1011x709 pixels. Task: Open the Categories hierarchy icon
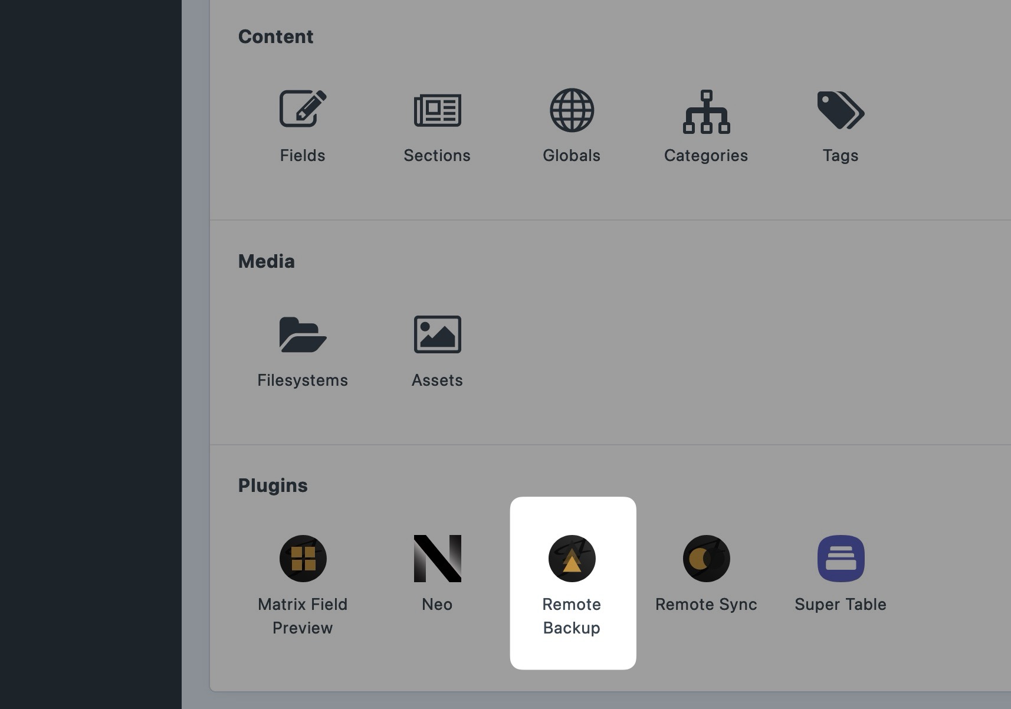(x=706, y=111)
